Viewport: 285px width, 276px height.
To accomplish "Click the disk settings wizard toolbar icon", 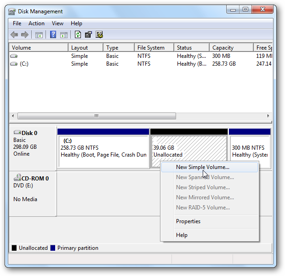I will pos(99,34).
